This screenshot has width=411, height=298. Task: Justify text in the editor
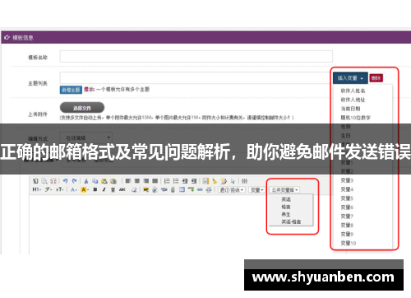tap(155, 181)
